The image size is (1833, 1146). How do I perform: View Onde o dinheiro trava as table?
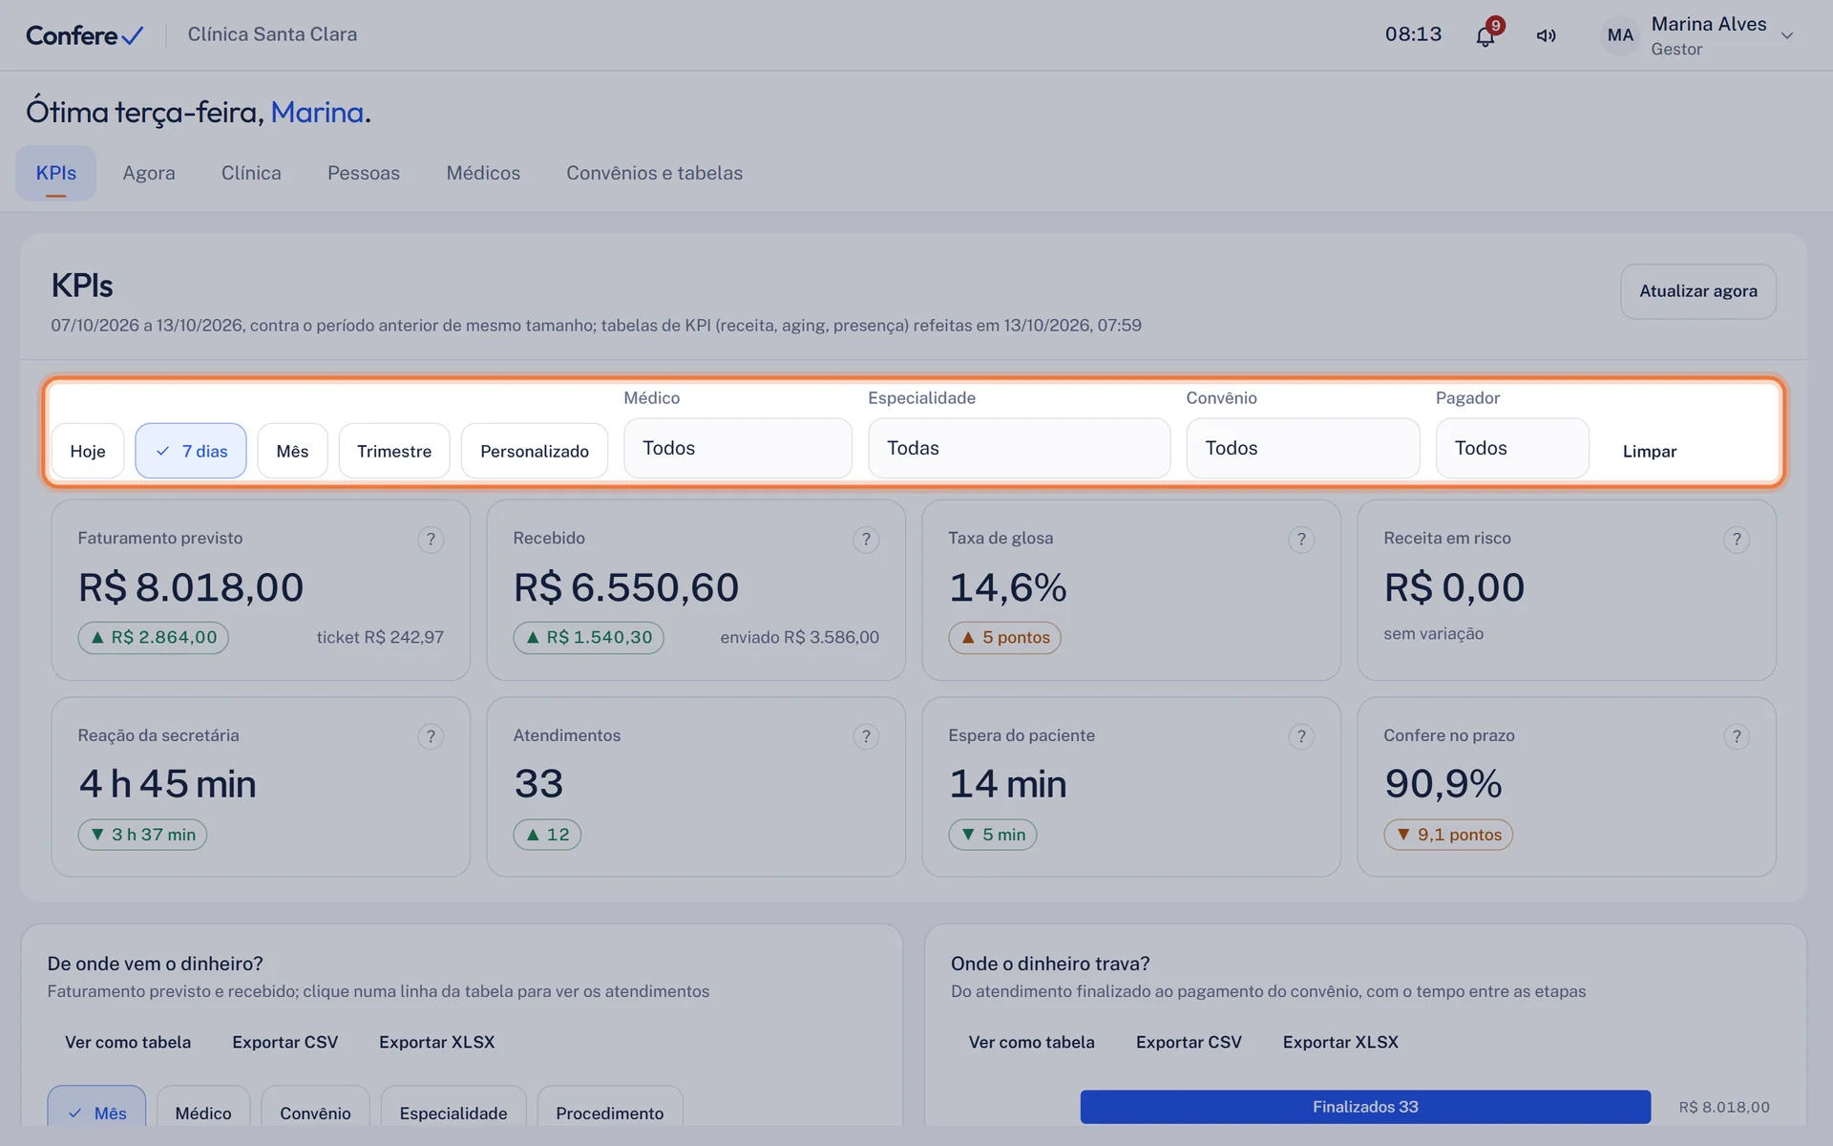tap(1032, 1042)
